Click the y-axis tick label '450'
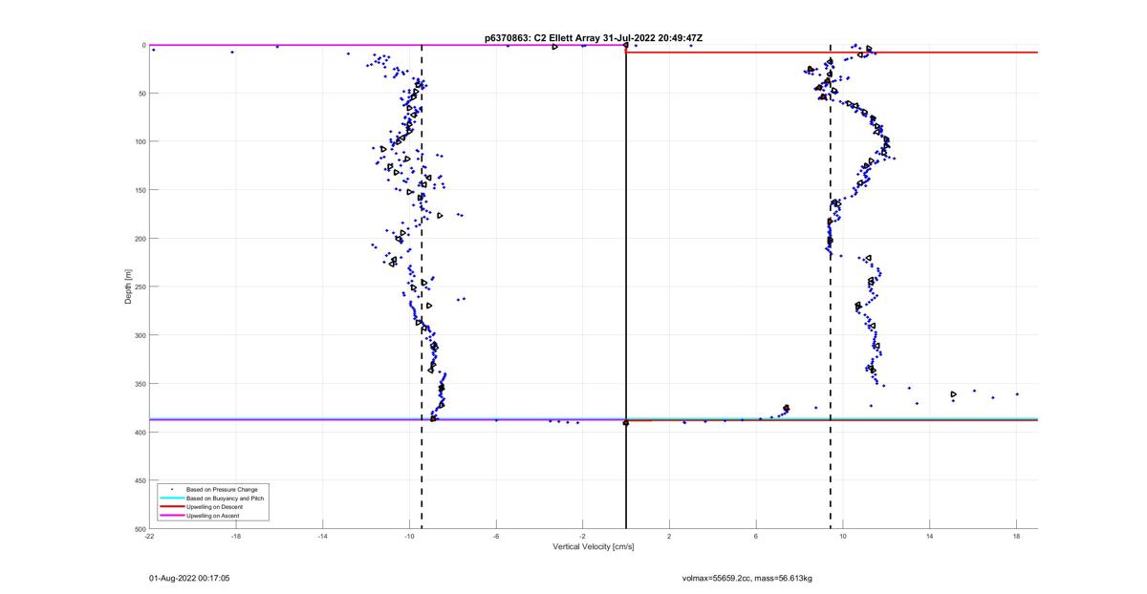The image size is (1147, 594). point(140,480)
